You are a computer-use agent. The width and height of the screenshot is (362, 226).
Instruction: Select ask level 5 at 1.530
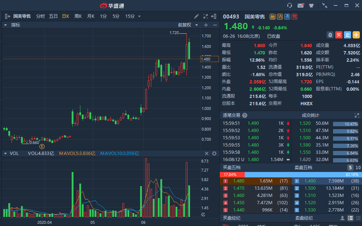(x=327, y=210)
